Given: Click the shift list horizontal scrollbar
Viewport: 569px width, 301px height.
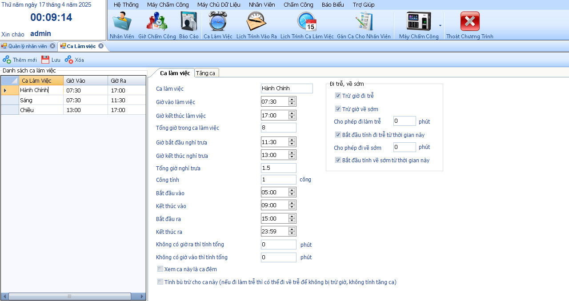Looking at the screenshot, I should click(69, 297).
